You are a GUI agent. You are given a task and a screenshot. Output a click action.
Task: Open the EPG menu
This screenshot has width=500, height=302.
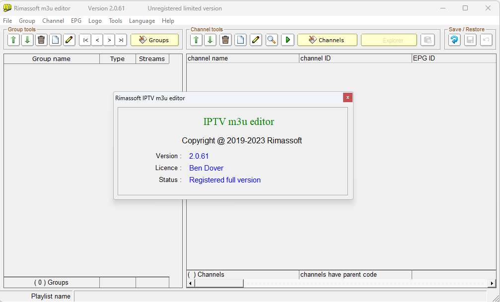pos(76,21)
